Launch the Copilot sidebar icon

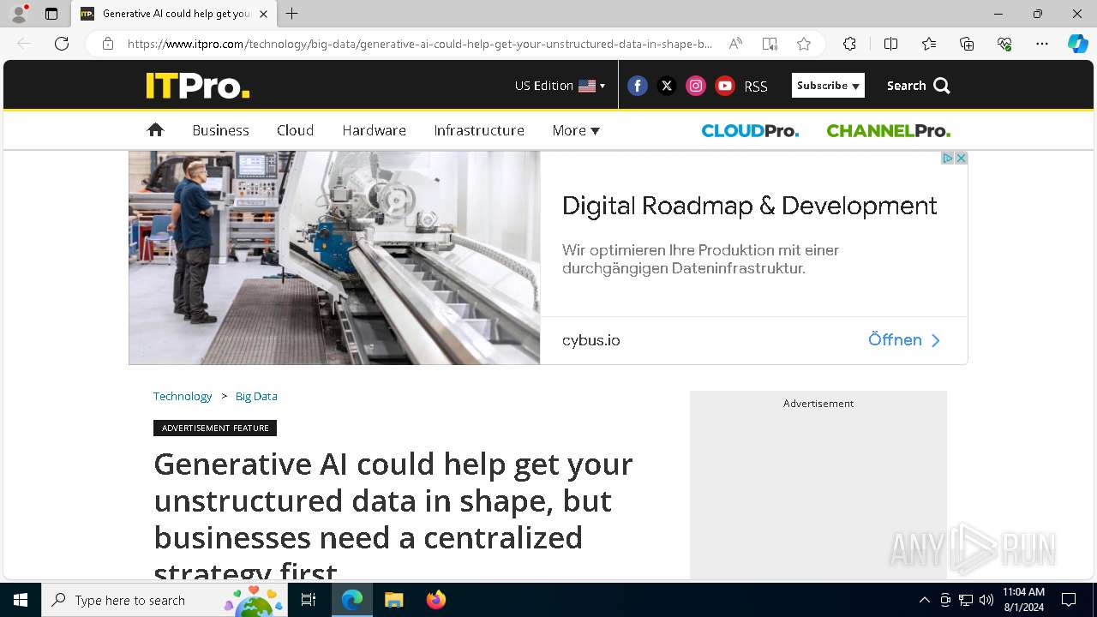1077,44
